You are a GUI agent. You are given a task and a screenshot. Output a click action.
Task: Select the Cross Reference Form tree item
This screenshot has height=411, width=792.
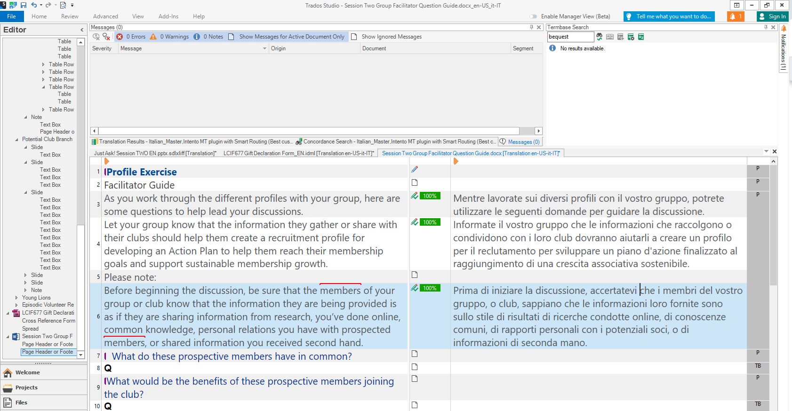coord(48,321)
